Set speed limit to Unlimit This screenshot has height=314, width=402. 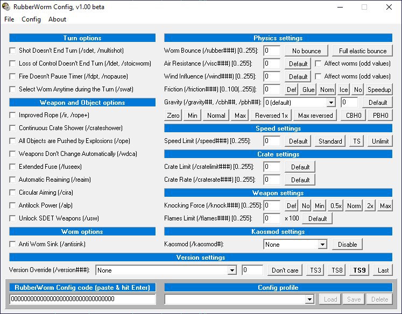pos(380,141)
